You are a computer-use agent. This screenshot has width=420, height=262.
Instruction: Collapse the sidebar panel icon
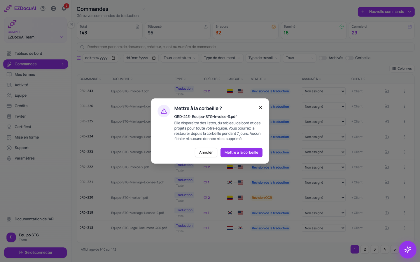(x=71, y=25)
